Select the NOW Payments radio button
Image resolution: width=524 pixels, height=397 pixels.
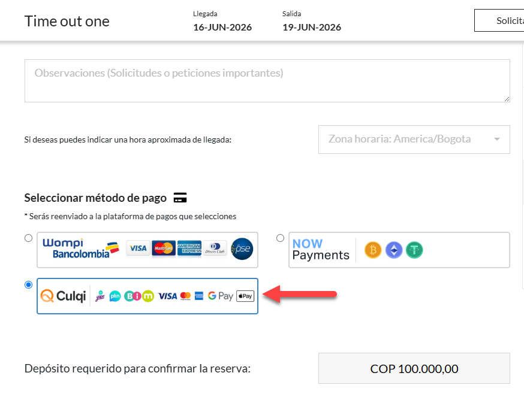280,238
